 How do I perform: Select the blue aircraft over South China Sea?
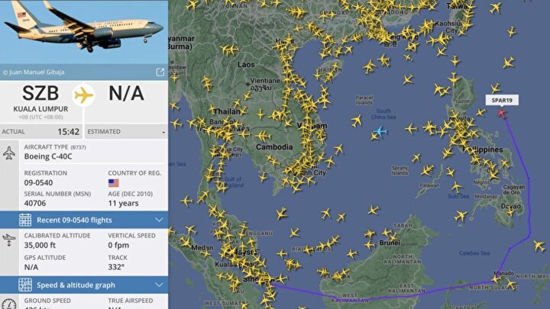380,132
